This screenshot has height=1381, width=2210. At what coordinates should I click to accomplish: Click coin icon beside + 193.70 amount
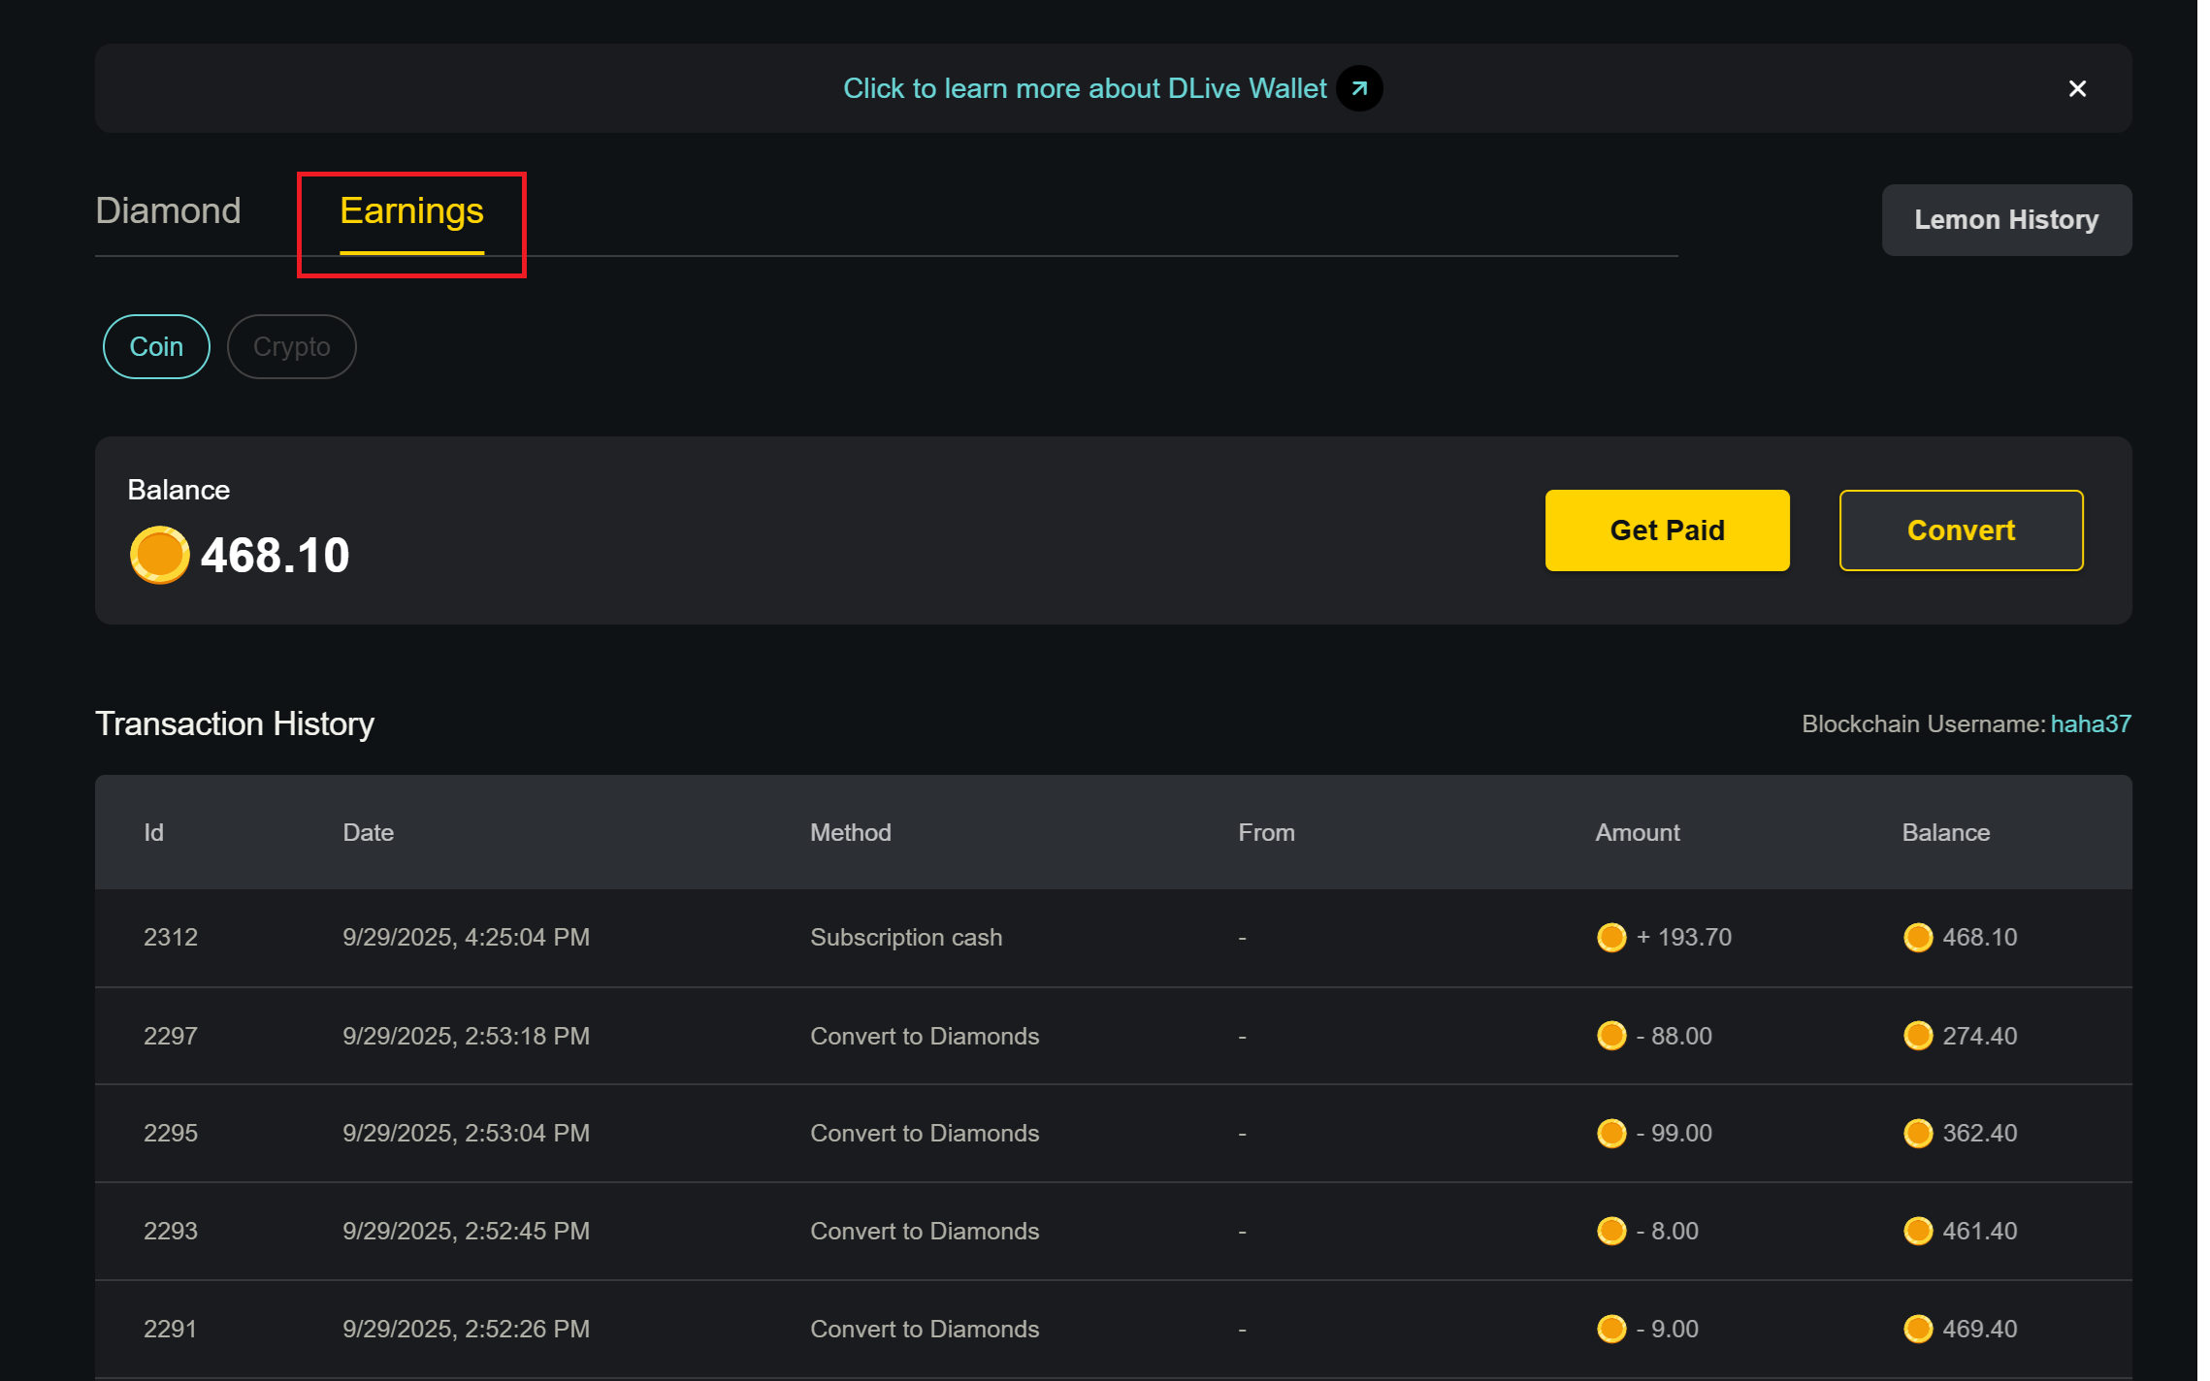(1611, 937)
